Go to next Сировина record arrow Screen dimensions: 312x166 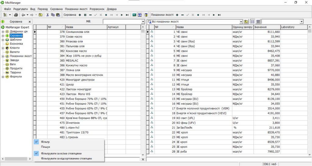(x=122, y=15)
